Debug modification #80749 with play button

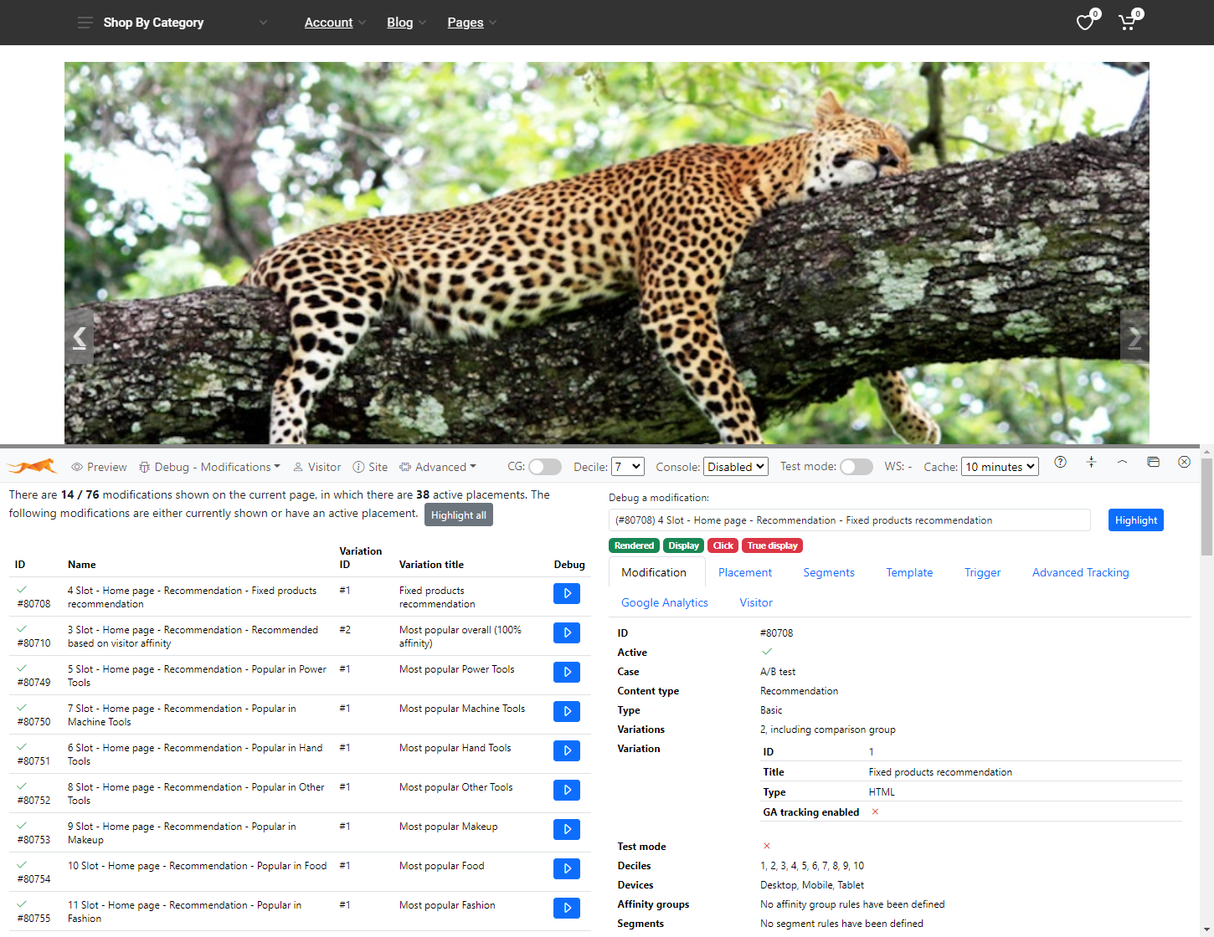[567, 672]
